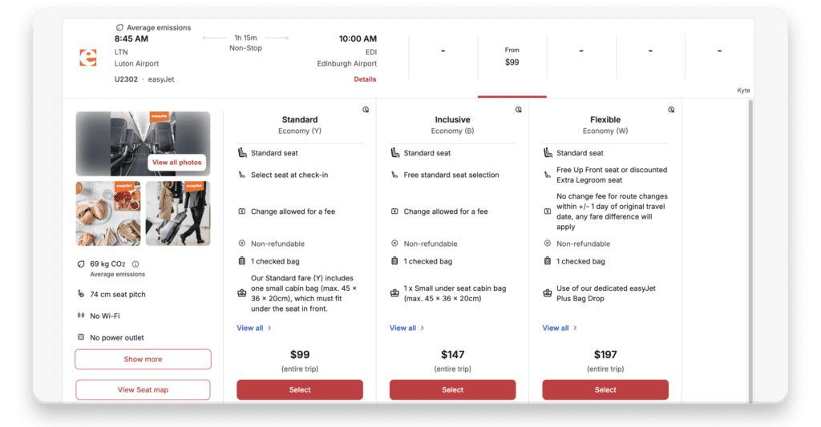The image size is (821, 427).
Task: Click the Inclusive fare top-right corner icon
Action: tap(519, 110)
